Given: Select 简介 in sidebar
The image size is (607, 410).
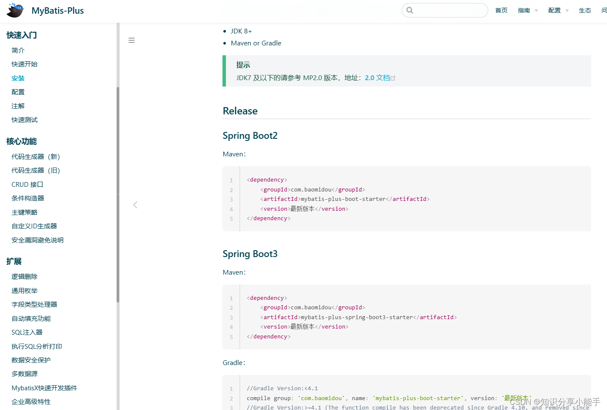Looking at the screenshot, I should pos(18,51).
